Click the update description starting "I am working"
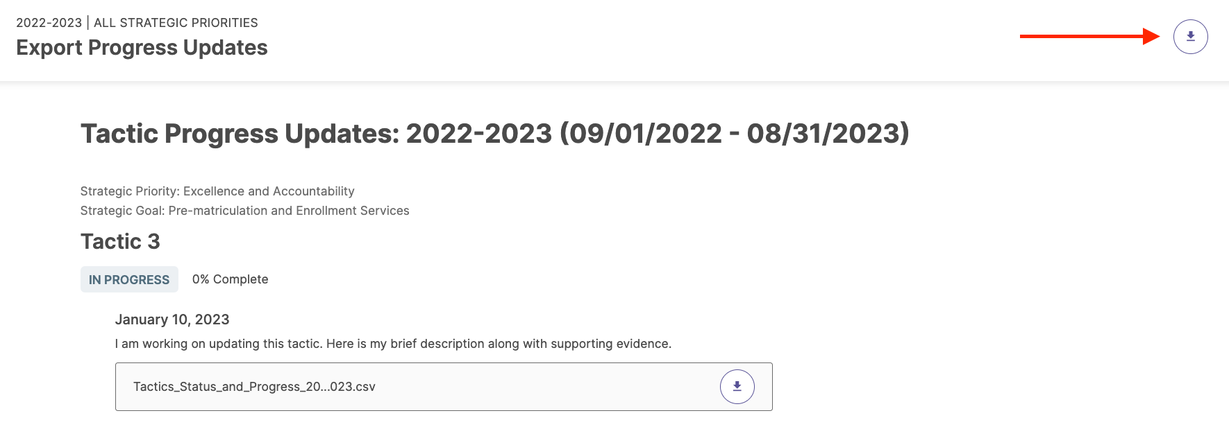The image size is (1229, 429). (393, 344)
